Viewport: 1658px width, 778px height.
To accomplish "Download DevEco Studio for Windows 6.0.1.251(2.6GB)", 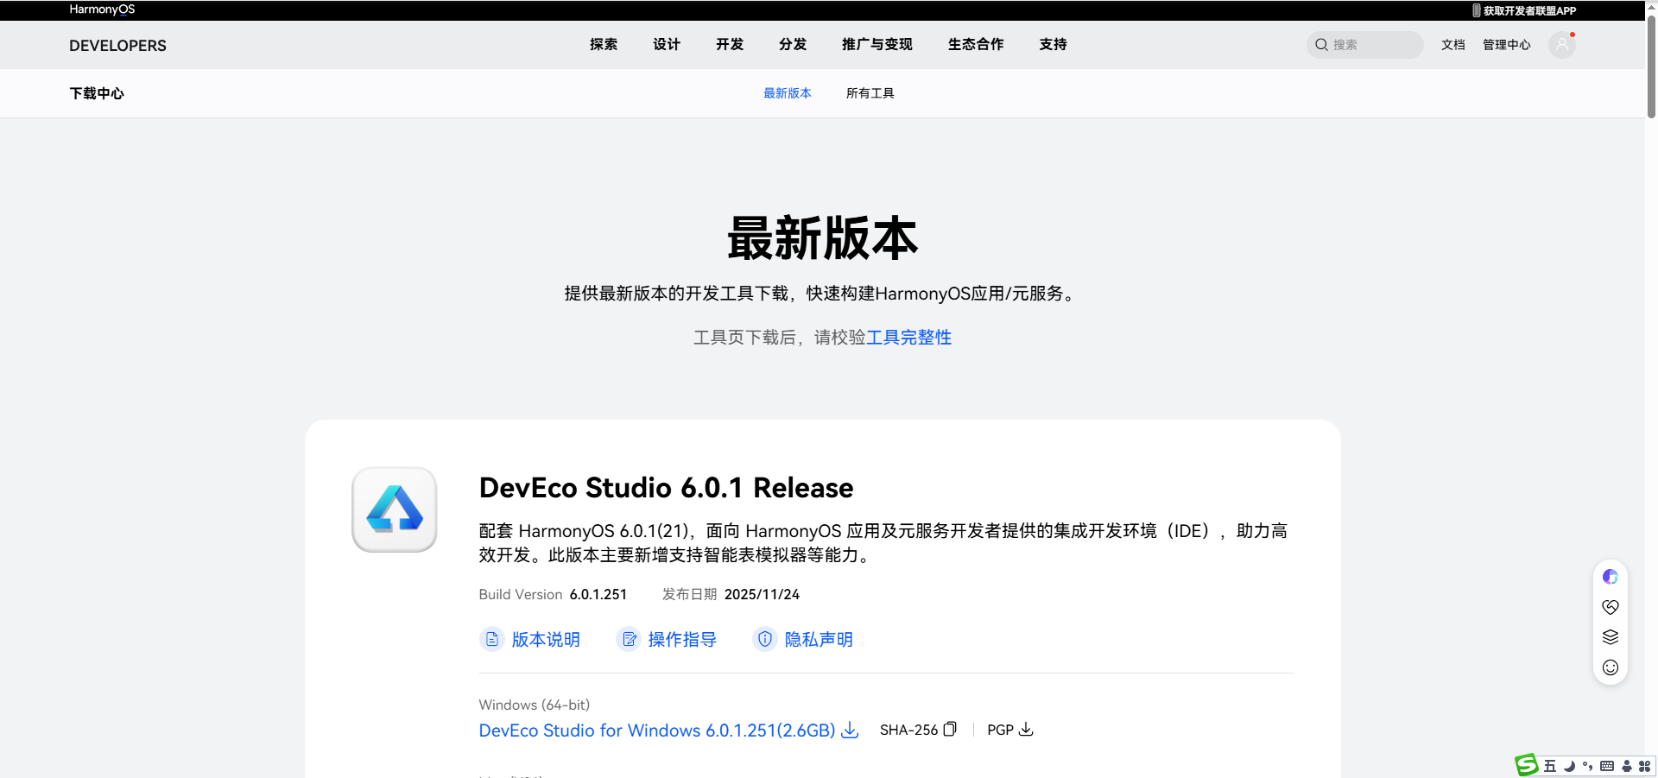I will pyautogui.click(x=657, y=731).
